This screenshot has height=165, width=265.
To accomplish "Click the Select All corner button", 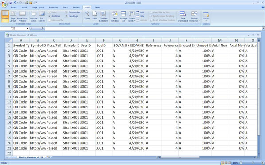I will tap(9, 40).
